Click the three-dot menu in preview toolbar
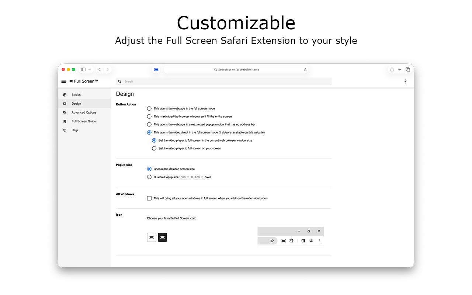The height and width of the screenshot is (295, 472). tap(319, 241)
